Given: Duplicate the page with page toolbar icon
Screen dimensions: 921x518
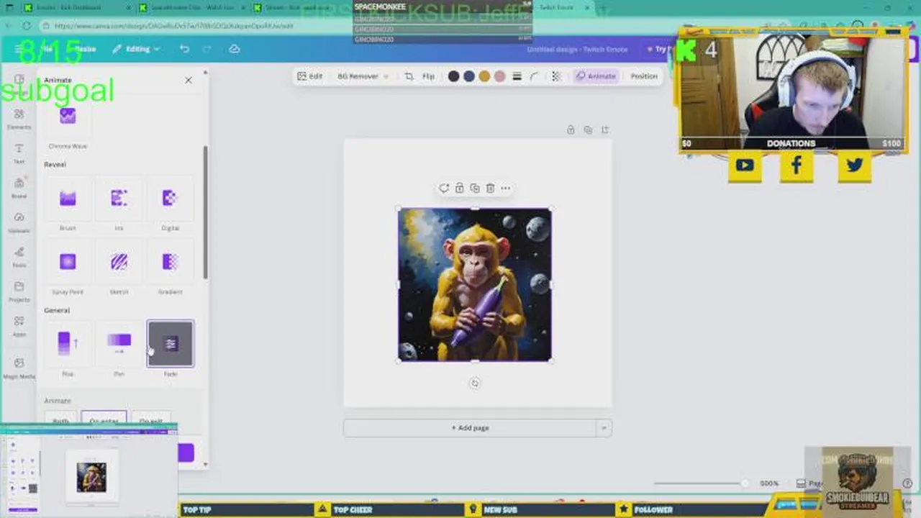Looking at the screenshot, I should (x=588, y=130).
